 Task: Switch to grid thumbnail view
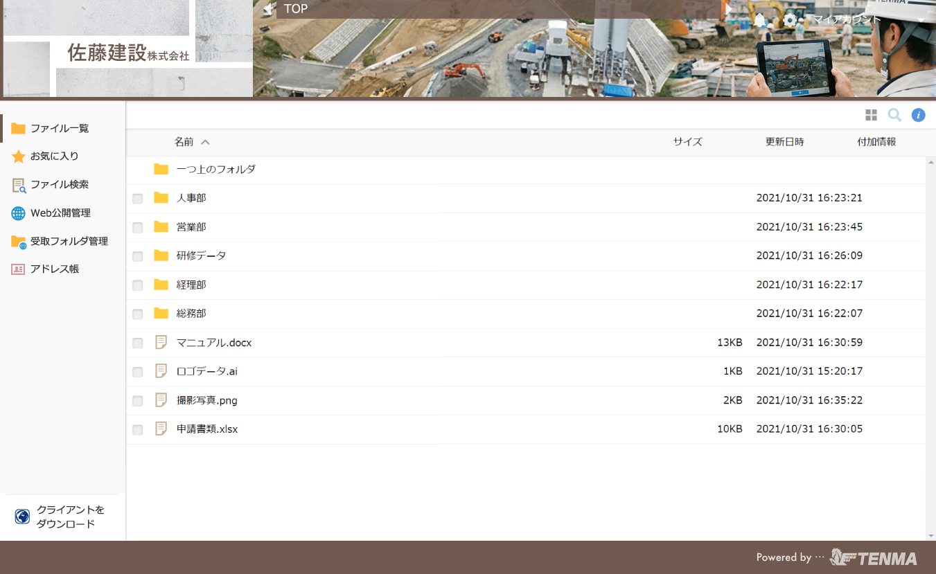pos(871,115)
